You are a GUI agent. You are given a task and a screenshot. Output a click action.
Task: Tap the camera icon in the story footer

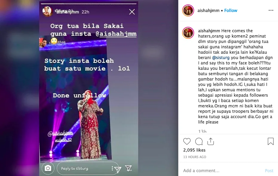pos(48,168)
